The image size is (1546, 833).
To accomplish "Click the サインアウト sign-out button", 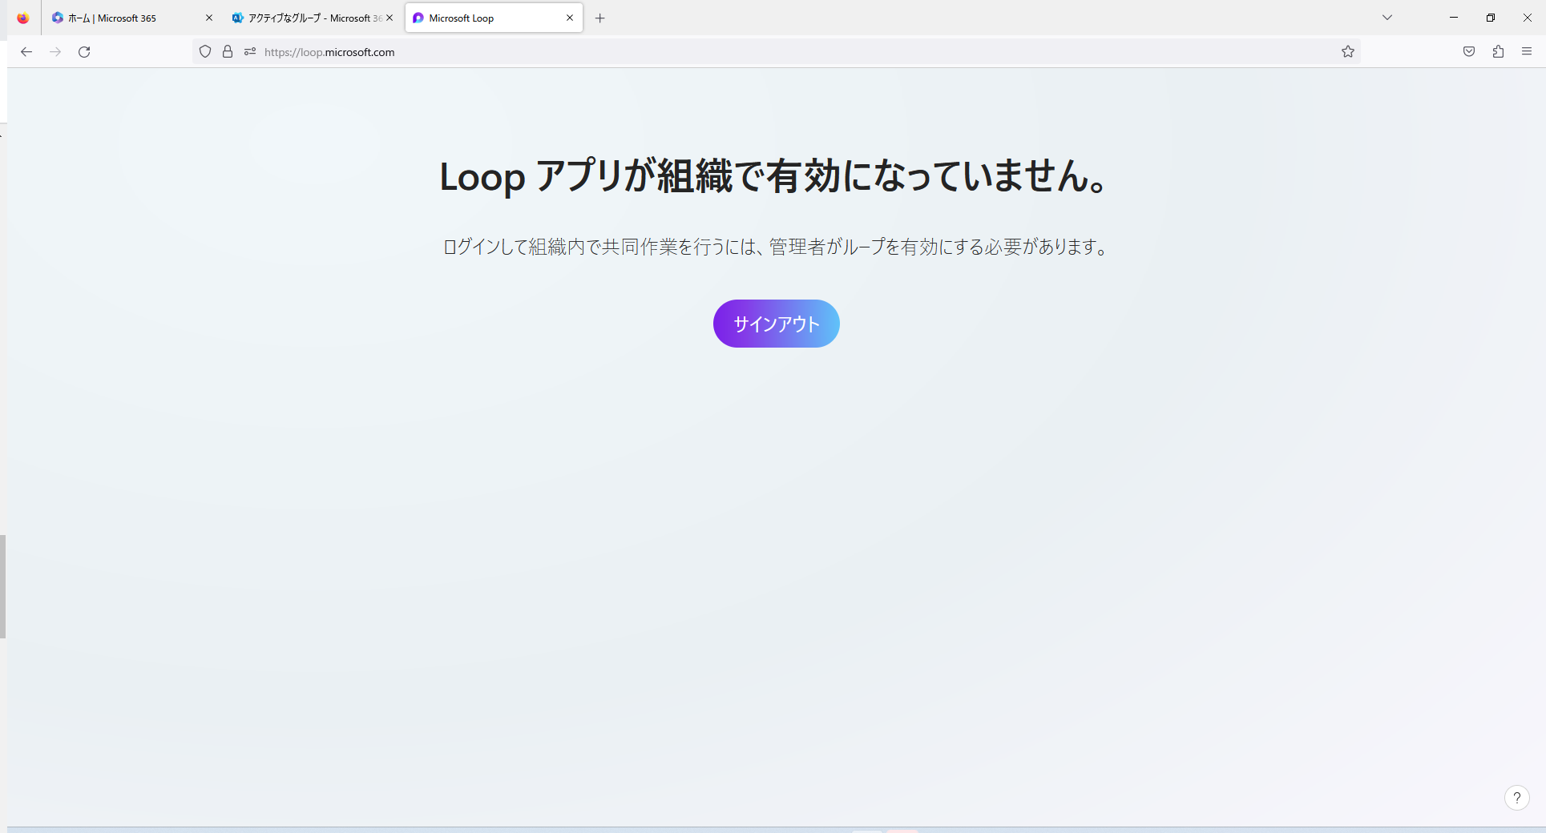I will (x=776, y=324).
